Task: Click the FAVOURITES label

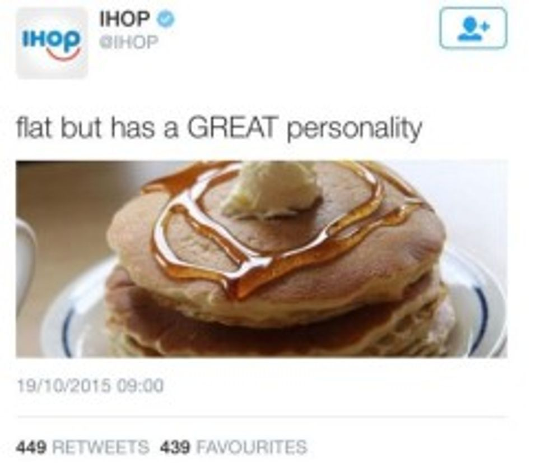Action: (x=252, y=447)
